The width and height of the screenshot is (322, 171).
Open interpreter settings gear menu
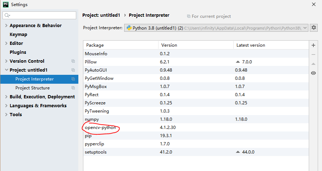(x=313, y=28)
